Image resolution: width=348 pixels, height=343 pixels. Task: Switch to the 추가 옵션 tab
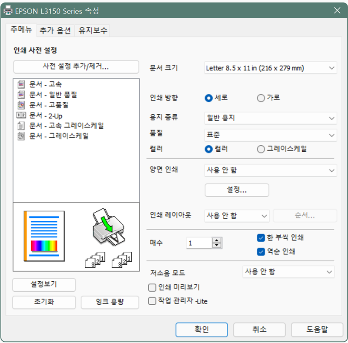pos(55,30)
